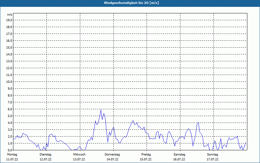Click the 0,0 y-axis label

click(x=10, y=150)
